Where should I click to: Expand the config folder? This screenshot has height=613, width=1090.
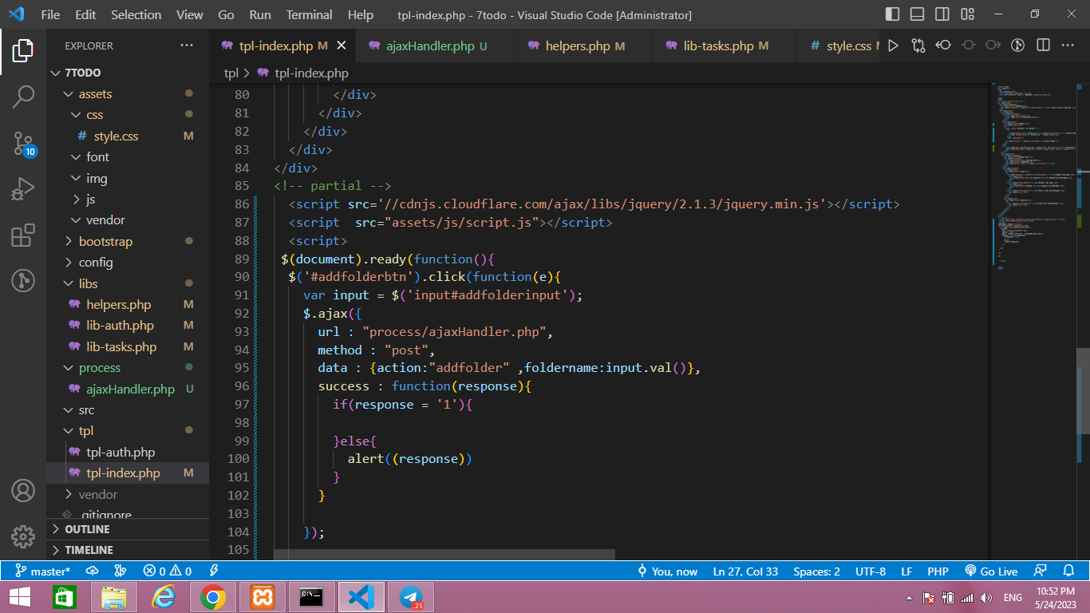coord(128,262)
